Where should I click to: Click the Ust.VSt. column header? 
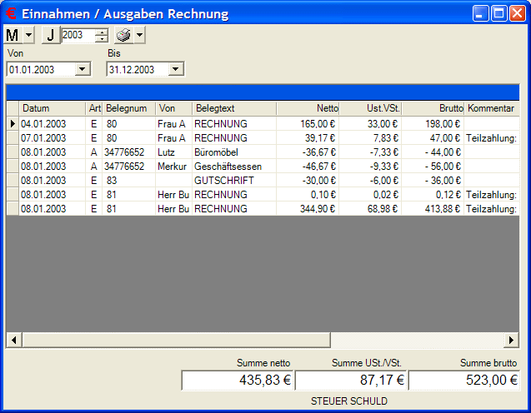[370, 108]
